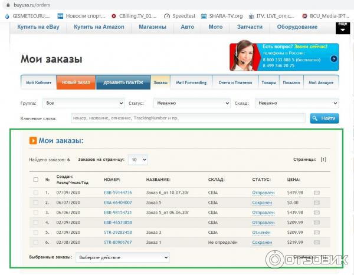The width and height of the screenshot is (354, 275).
Task: Click the envelope icon for order STR-29282458
Action: click(317, 233)
